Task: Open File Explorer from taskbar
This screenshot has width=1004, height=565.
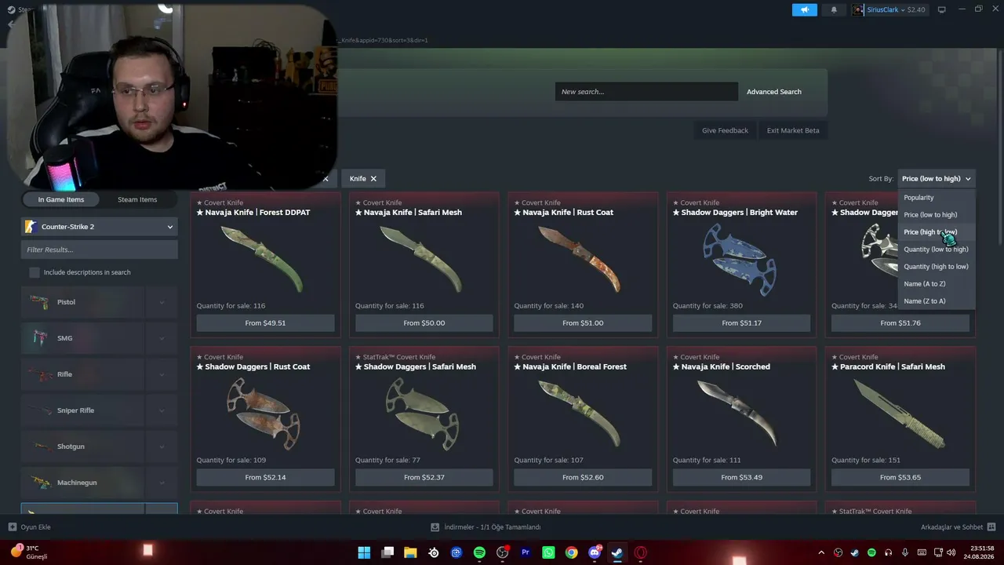Action: pyautogui.click(x=410, y=552)
